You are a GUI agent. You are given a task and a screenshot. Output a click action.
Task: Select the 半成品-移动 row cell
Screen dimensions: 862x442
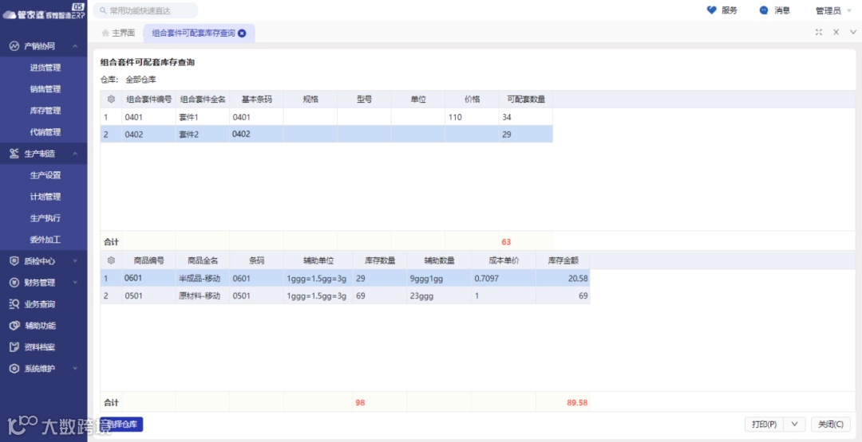click(x=202, y=278)
